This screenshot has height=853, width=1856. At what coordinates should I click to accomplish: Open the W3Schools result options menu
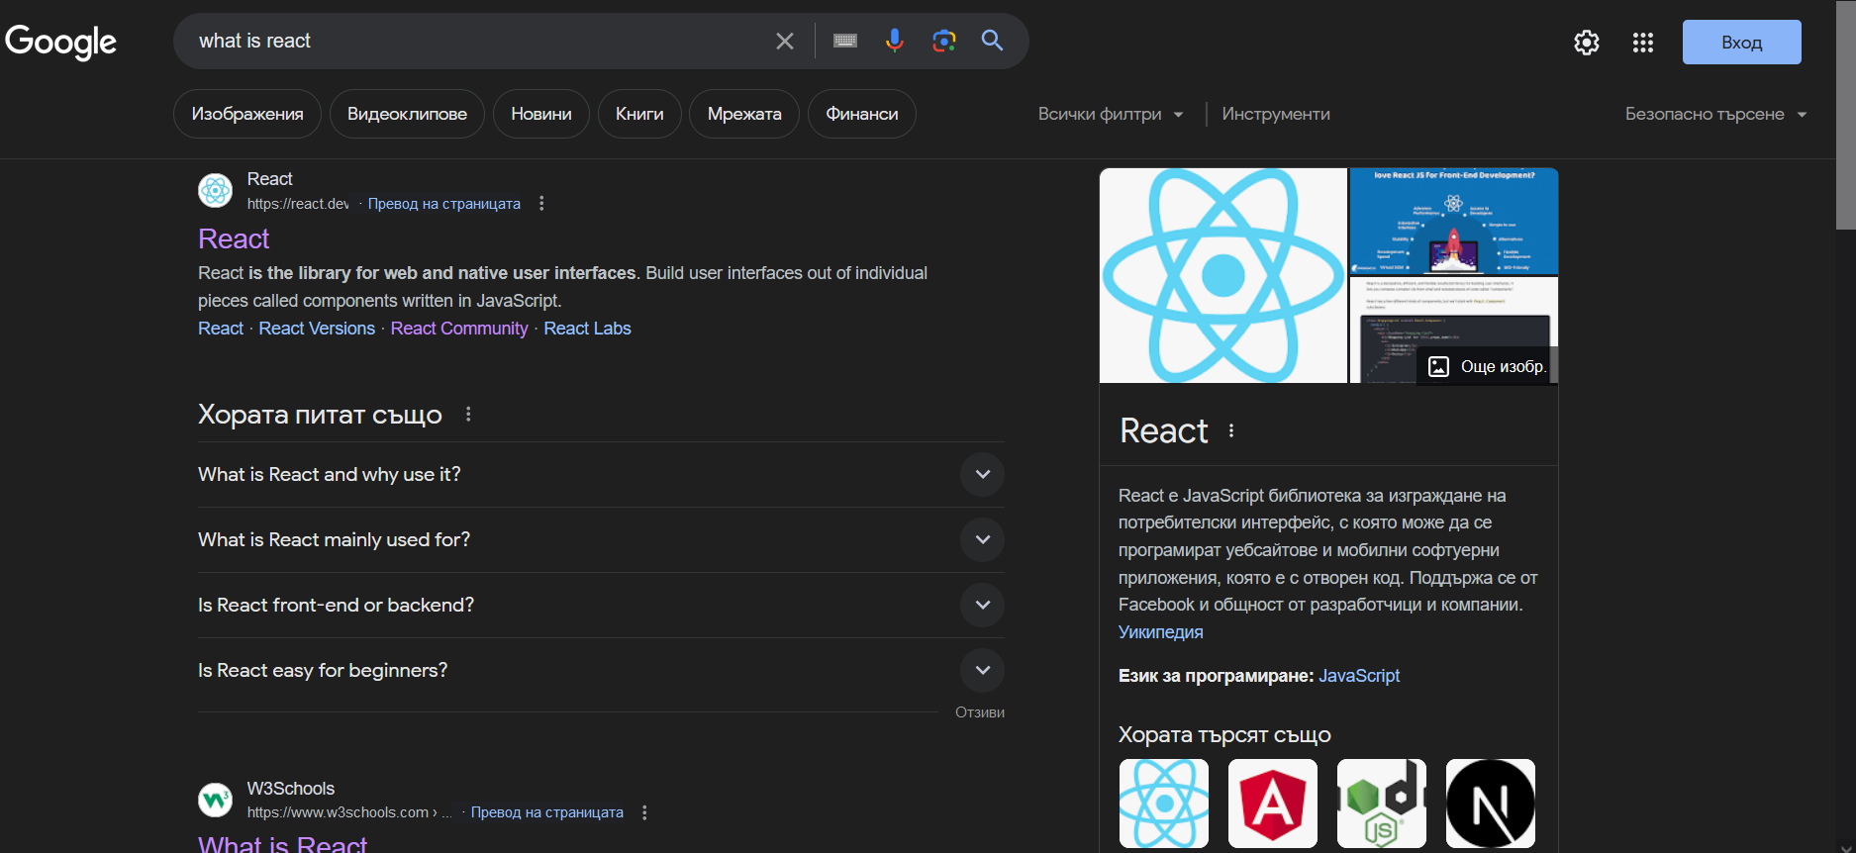point(644,812)
